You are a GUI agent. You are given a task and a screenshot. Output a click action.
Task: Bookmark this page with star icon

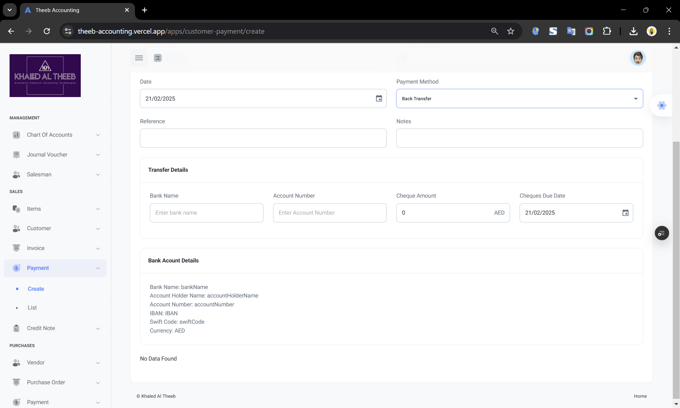pos(510,31)
